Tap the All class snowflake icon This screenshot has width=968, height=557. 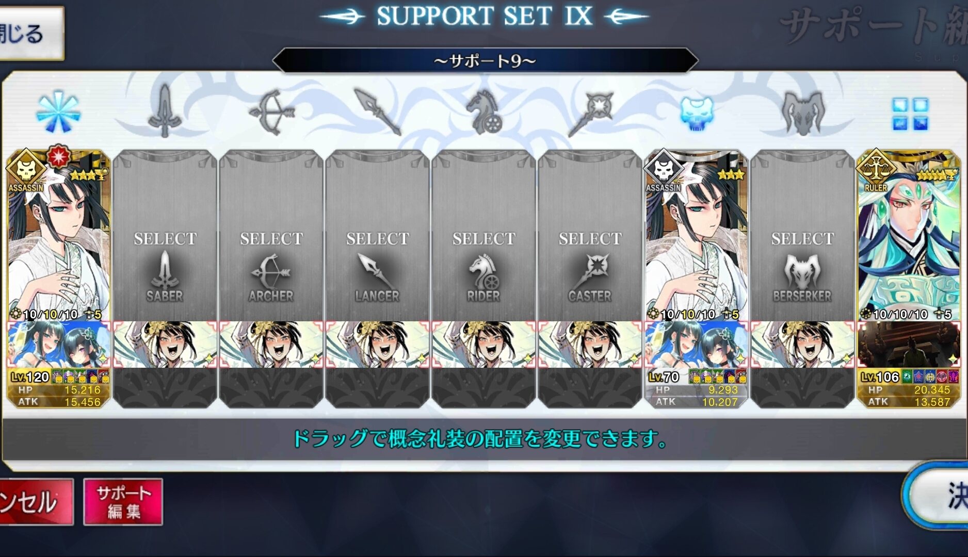58,112
